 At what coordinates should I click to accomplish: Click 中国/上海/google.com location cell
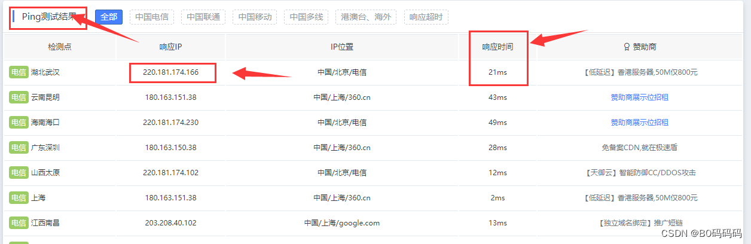[x=342, y=223]
